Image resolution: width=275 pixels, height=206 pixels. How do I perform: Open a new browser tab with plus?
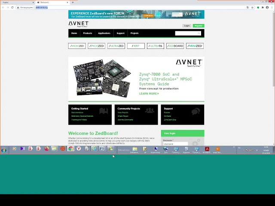click(x=73, y=3)
